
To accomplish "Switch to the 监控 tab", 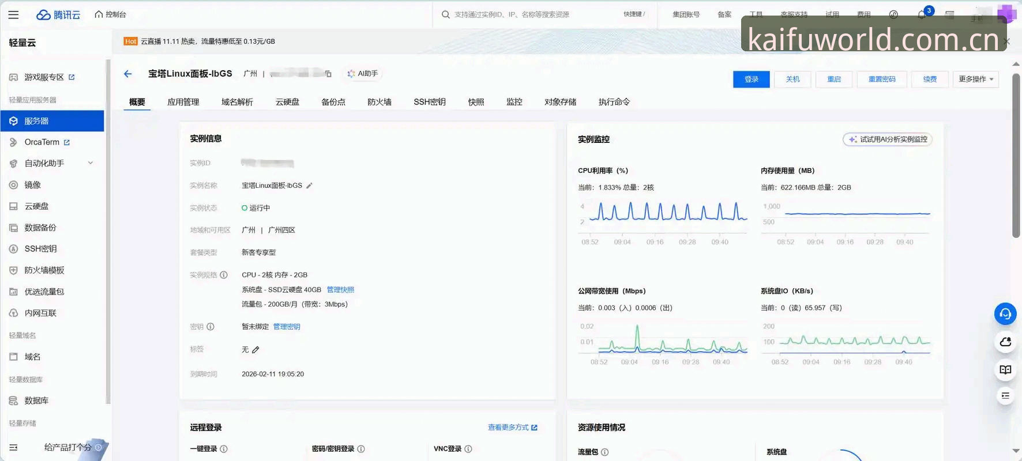I will click(514, 102).
